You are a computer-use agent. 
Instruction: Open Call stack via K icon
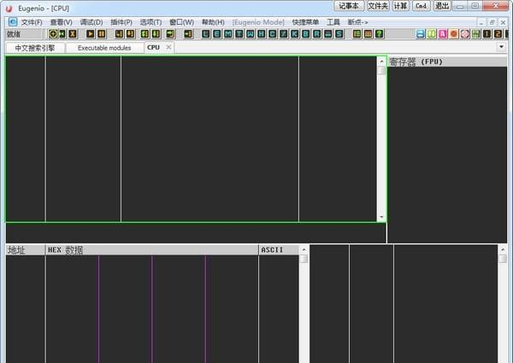pyautogui.click(x=295, y=33)
